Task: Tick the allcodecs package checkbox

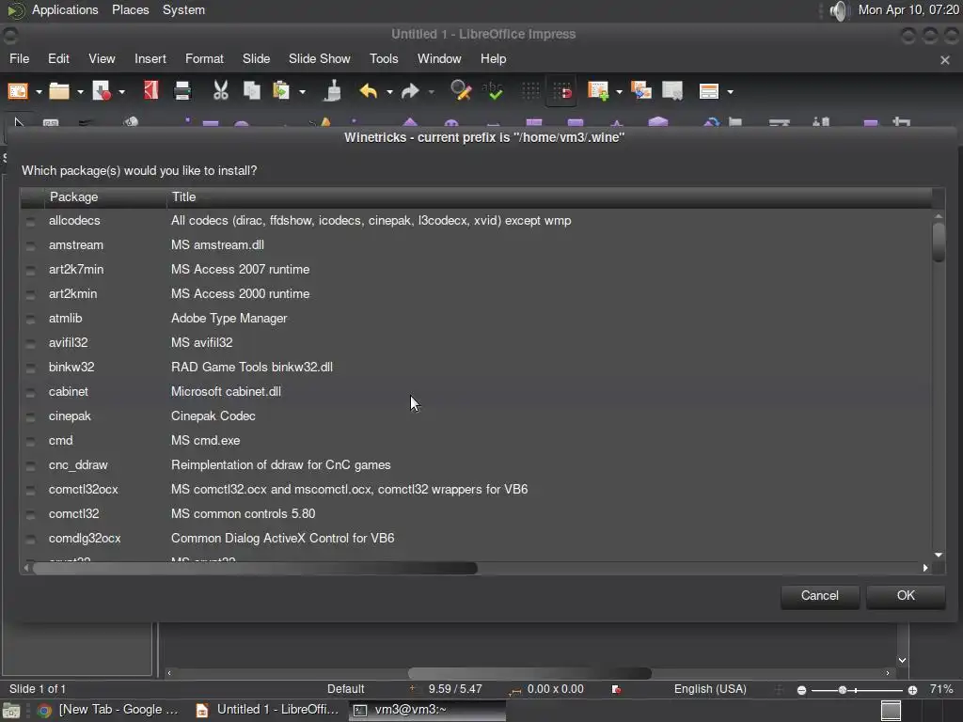Action: click(30, 221)
